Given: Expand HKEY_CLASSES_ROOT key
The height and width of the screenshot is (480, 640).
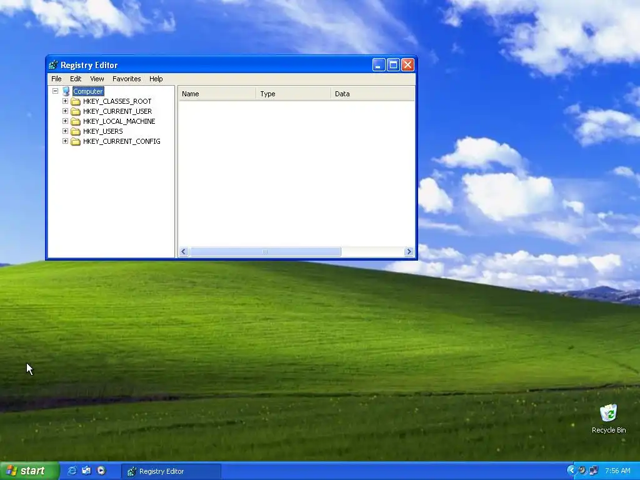Looking at the screenshot, I should click(x=65, y=101).
